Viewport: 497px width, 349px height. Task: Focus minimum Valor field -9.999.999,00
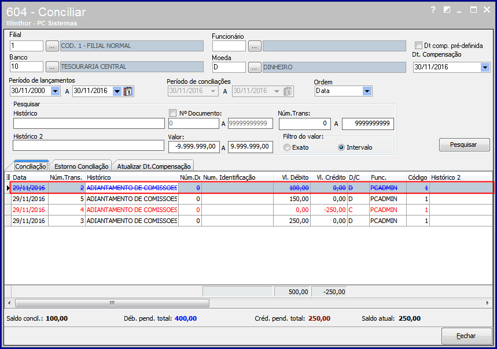point(194,147)
